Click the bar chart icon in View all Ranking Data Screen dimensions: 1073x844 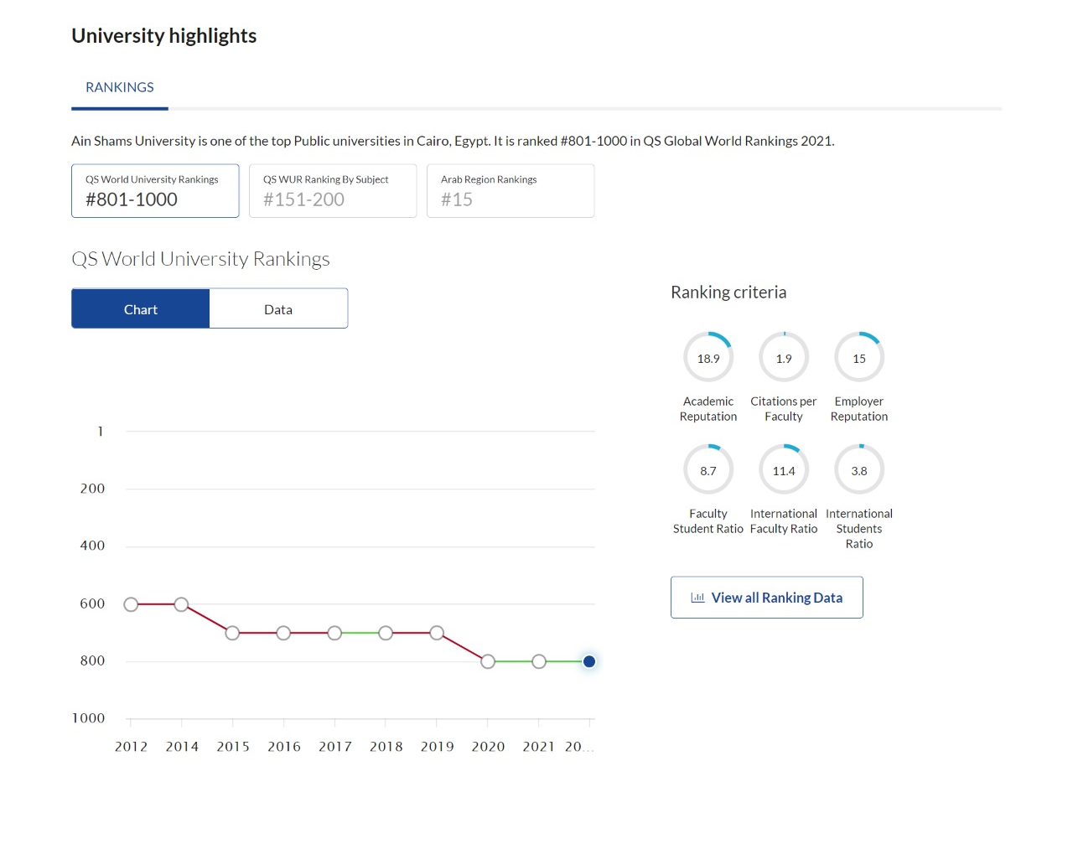tap(697, 598)
